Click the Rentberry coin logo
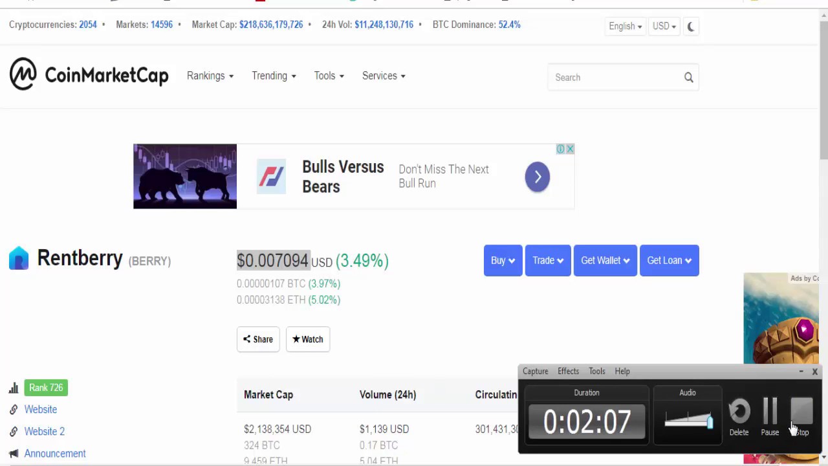The width and height of the screenshot is (828, 466). 19,258
